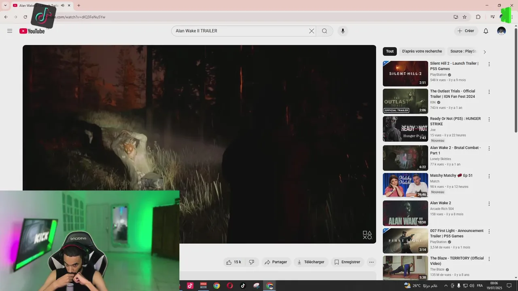Open Arcade Rich 504 Alan Wake 2 thumbnail
Screen dimensions: 518x291
(x=405, y=213)
